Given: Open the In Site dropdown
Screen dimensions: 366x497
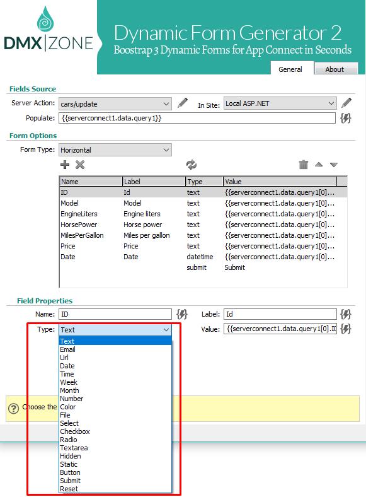Looking at the screenshot, I should tap(280, 103).
